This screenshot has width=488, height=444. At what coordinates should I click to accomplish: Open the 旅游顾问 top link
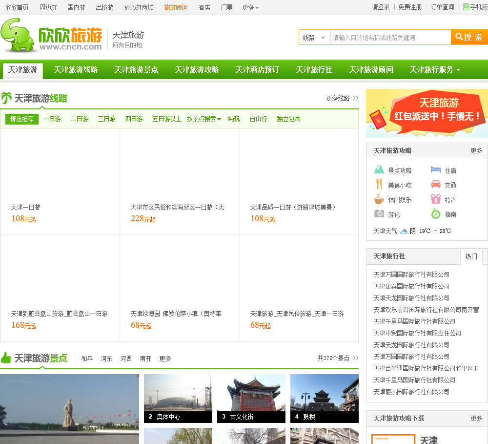coord(176,7)
